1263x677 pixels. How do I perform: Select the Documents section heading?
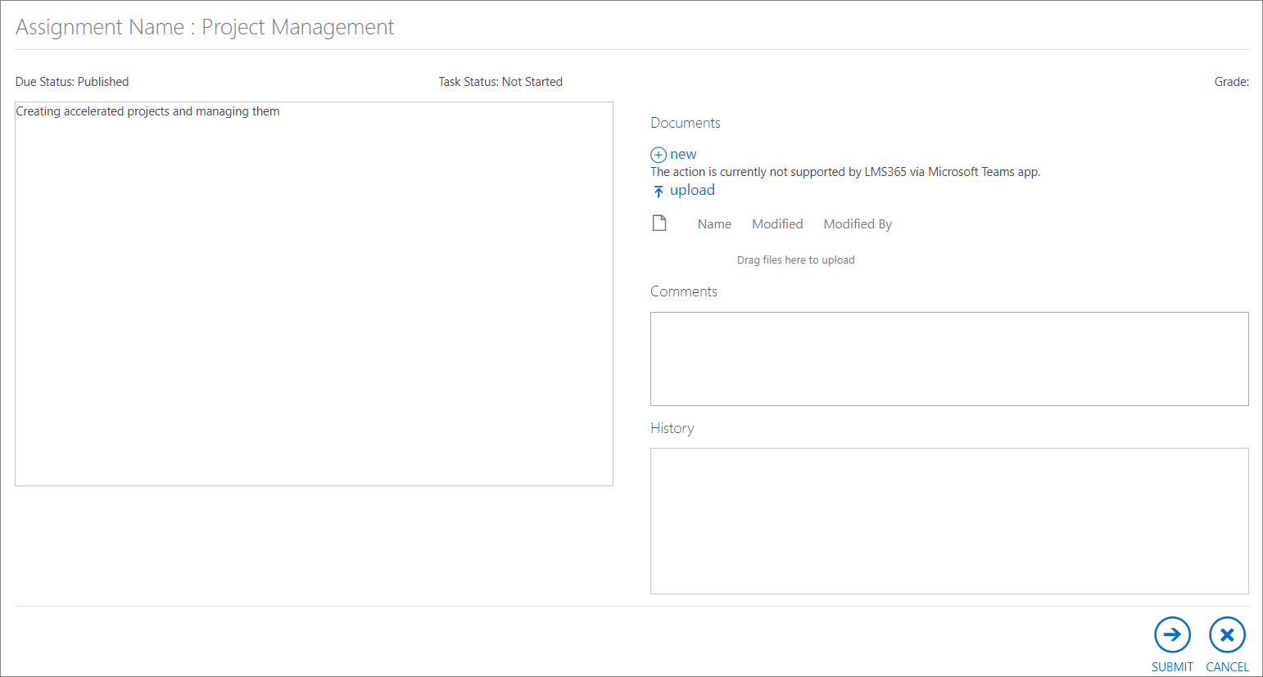(x=686, y=123)
